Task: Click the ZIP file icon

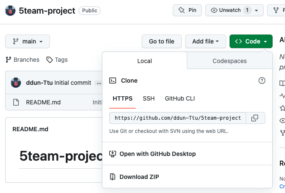Action: [113, 177]
